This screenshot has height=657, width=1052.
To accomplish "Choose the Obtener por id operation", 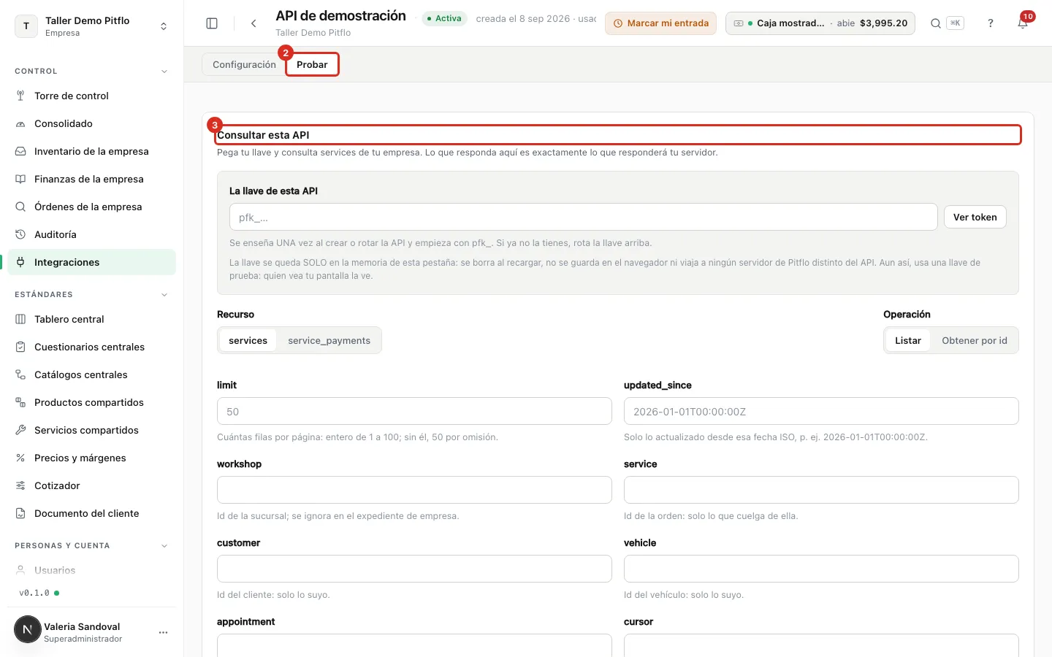I will (974, 340).
